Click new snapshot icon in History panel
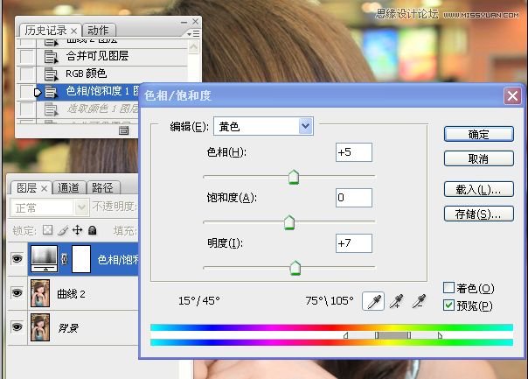The width and height of the screenshot is (528, 379). 123,130
